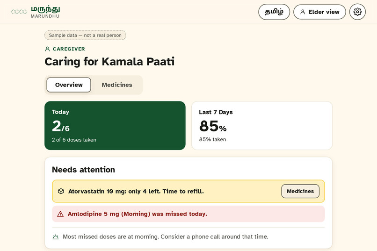
Task: Click the Marundhu app title
Action: click(45, 12)
